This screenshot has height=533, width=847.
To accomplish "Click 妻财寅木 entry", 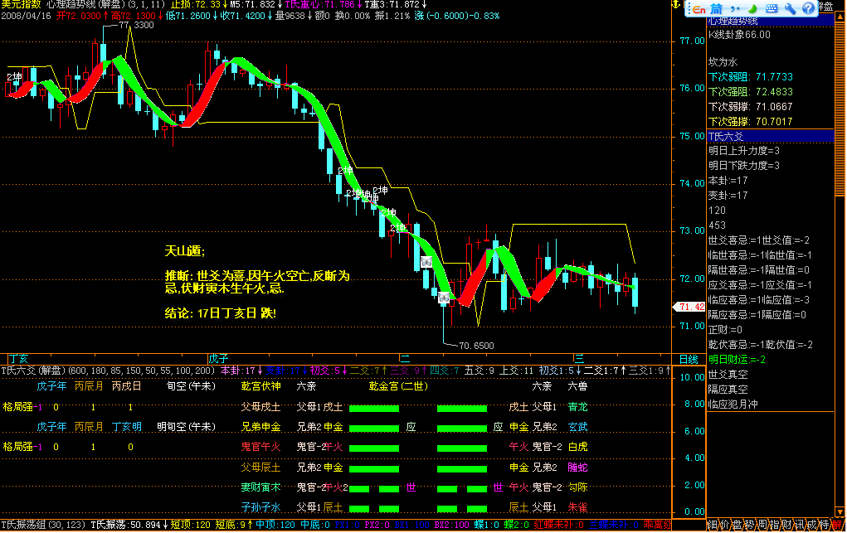I will (261, 487).
